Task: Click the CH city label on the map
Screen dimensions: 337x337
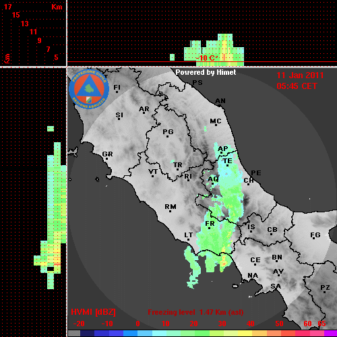Action: (249, 181)
